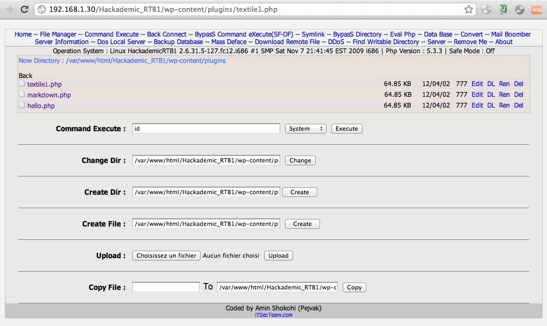Delete the textile1.php file
Screen dimensions: 547x326
[x=518, y=84]
